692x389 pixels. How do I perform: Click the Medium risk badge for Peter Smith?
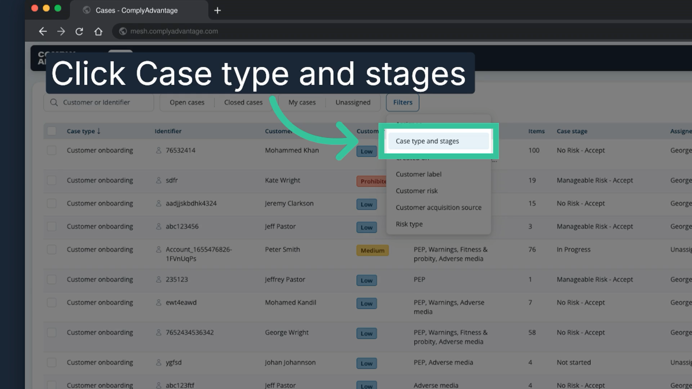[x=373, y=250]
